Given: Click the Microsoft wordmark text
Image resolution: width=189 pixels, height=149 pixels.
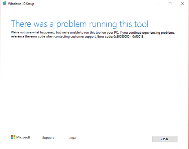Looking at the screenshot, I should (23, 138).
